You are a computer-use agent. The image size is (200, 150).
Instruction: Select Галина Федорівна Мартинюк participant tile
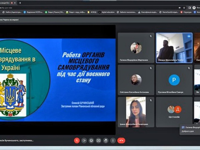(x=136, y=48)
